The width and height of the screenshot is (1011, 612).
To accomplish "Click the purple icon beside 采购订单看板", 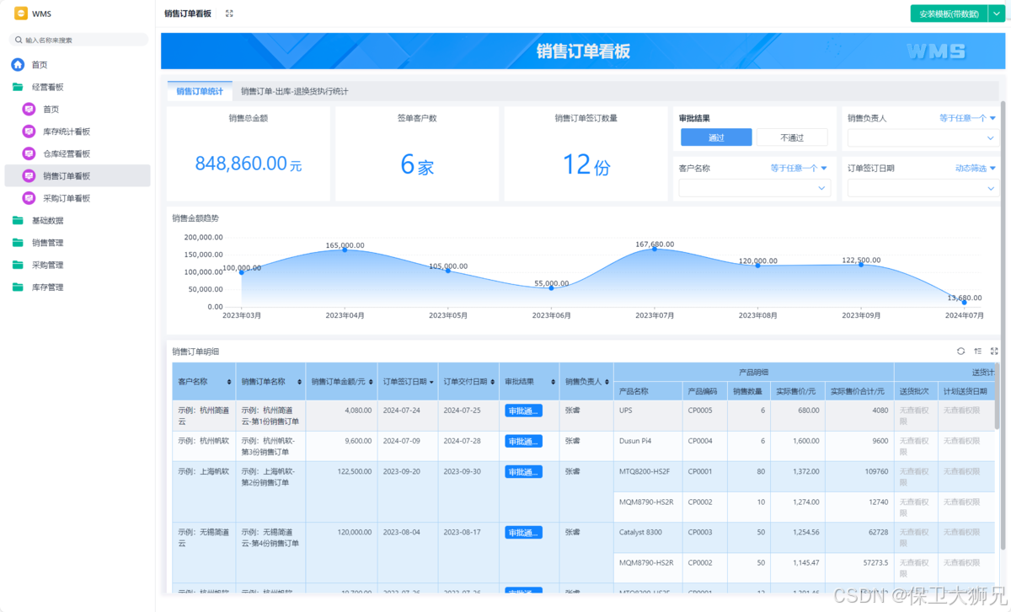I will tap(29, 198).
